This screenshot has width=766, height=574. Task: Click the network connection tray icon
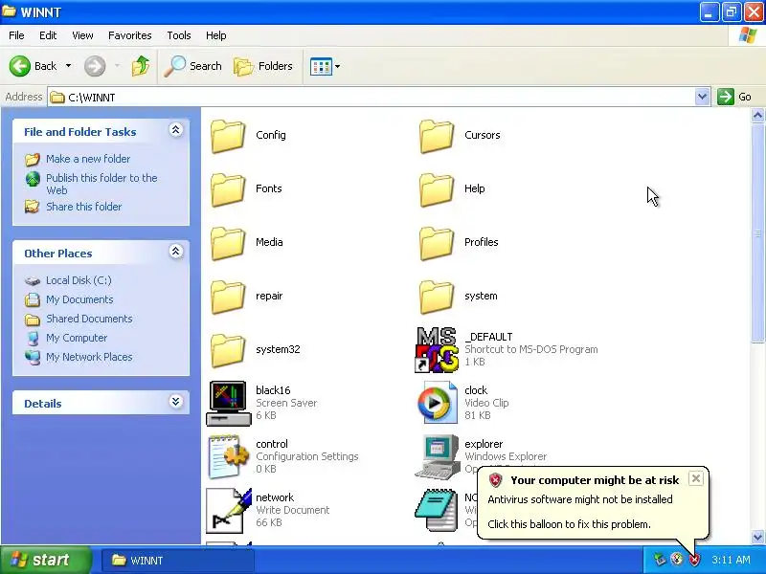[660, 560]
